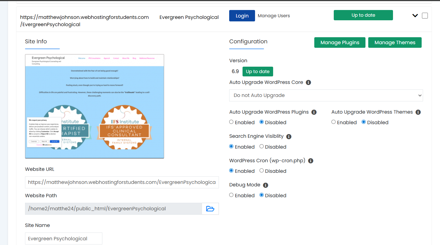Click into the Site Name field
The height and width of the screenshot is (245, 440).
click(x=64, y=239)
